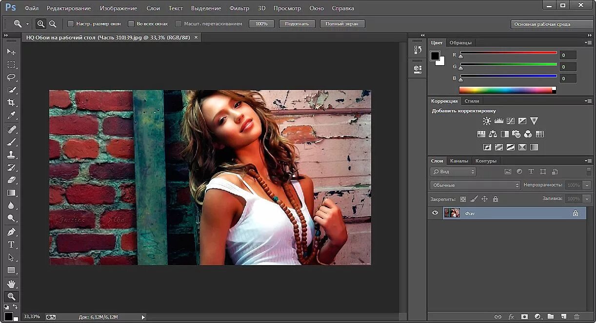Select the Dodge tool
Viewport: 596px width, 323px height.
(11, 218)
